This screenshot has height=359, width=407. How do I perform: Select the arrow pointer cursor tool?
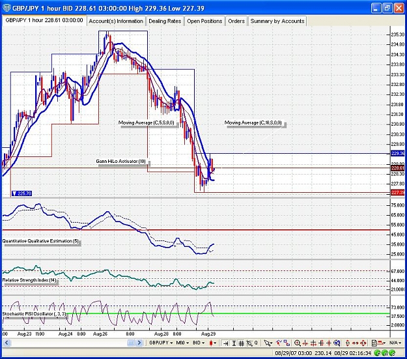pyautogui.click(x=266, y=343)
